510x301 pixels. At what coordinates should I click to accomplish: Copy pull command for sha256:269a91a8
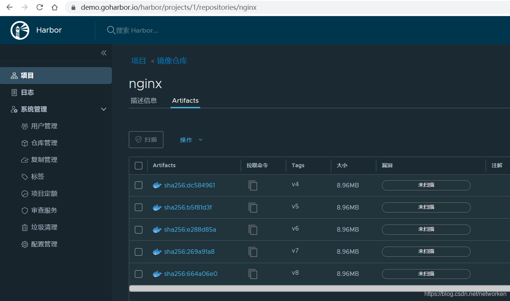click(253, 252)
